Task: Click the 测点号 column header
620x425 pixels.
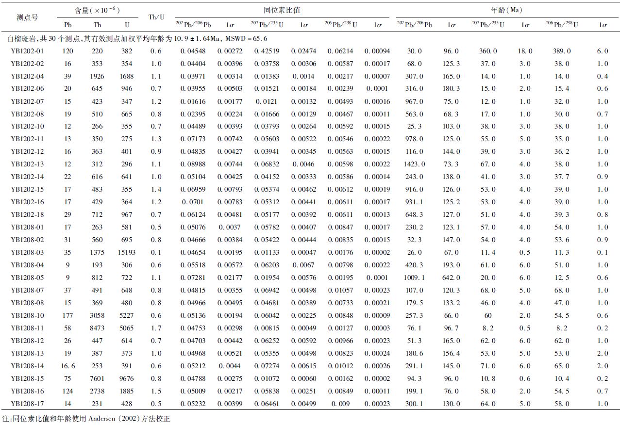Action: point(27,17)
